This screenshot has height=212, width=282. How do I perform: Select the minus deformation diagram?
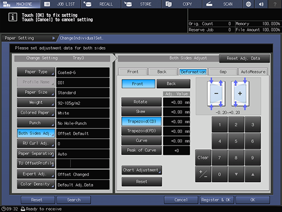(216, 93)
